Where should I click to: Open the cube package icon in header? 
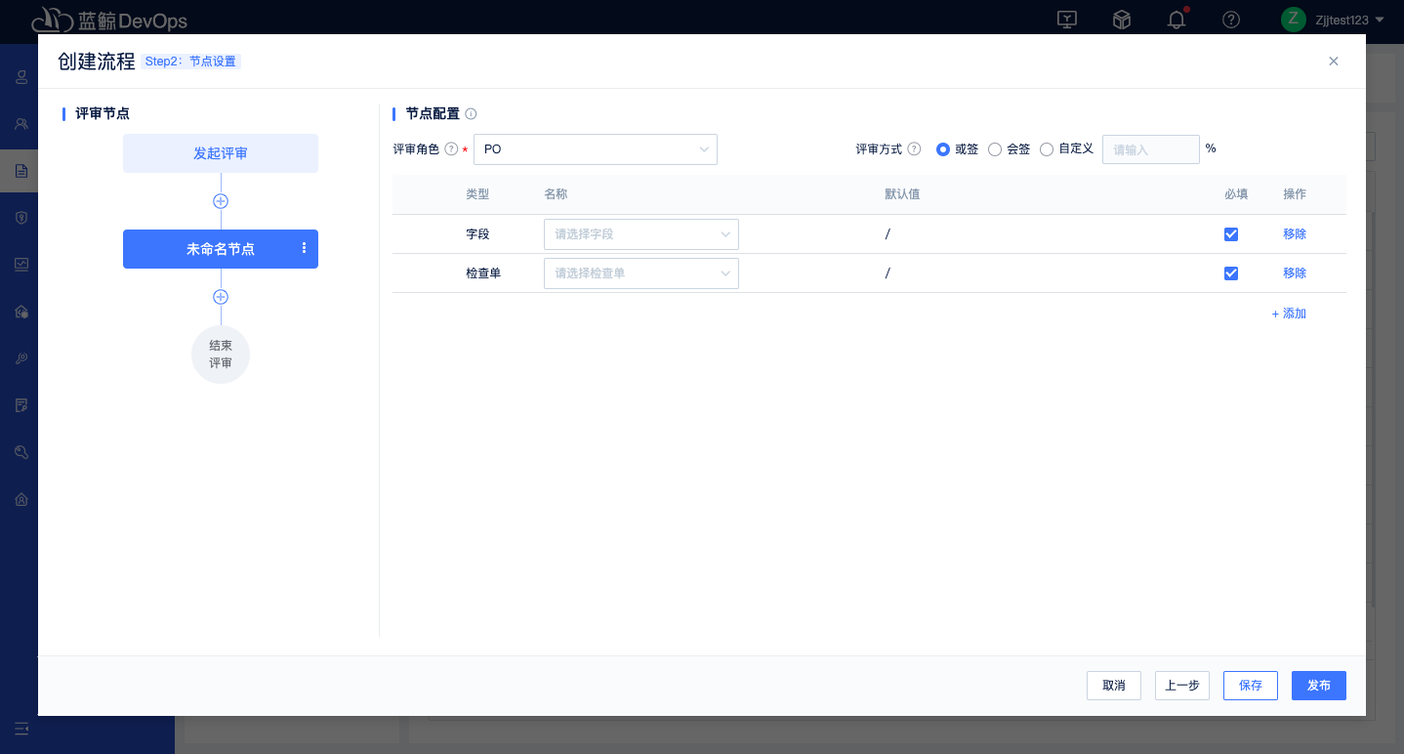click(1122, 20)
